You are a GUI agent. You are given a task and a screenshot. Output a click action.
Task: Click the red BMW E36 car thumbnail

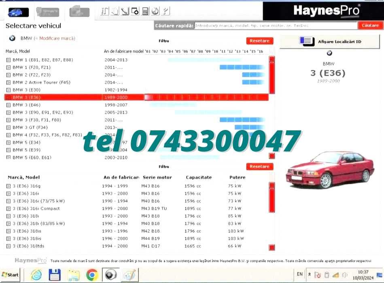[330, 170]
